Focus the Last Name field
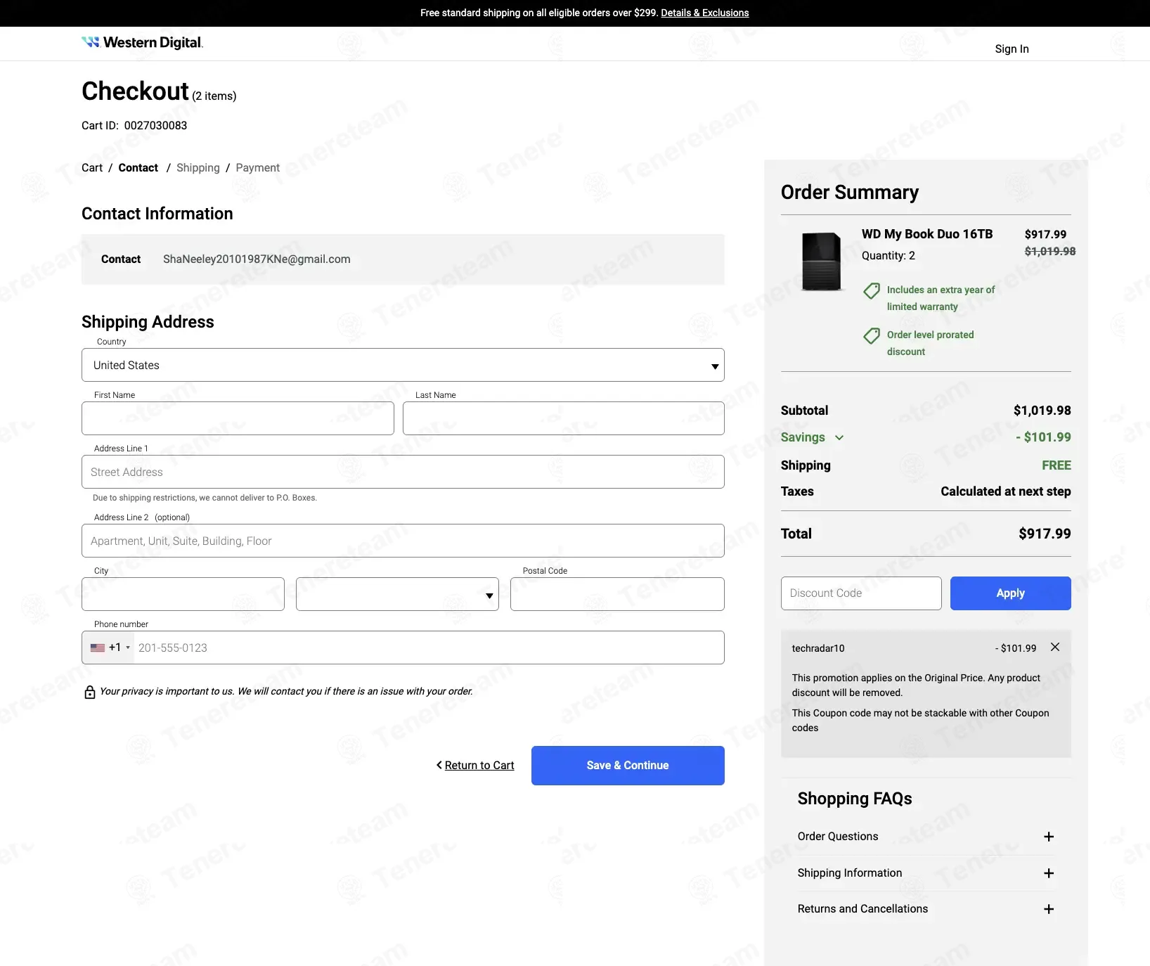This screenshot has height=966, width=1150. (x=564, y=418)
